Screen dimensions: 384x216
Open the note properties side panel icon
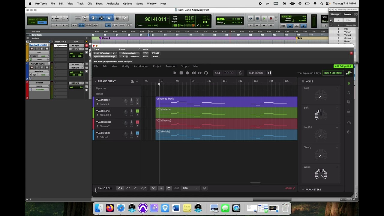click(349, 92)
